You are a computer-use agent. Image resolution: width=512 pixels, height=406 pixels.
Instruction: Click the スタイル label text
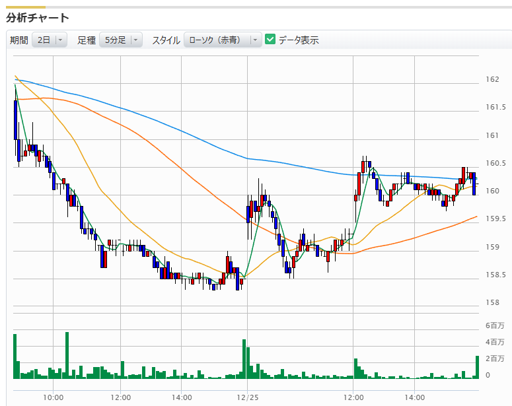(x=166, y=40)
